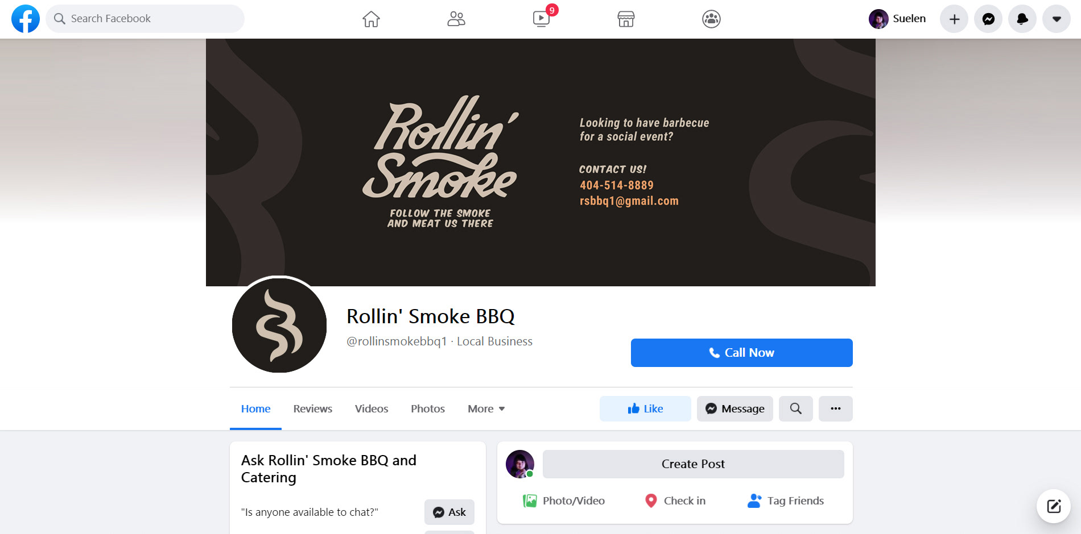Open the Marketplace icon

(x=626, y=19)
